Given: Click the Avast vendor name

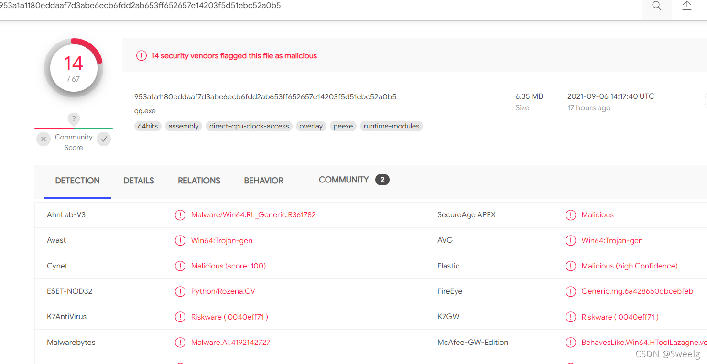Looking at the screenshot, I should coord(56,240).
